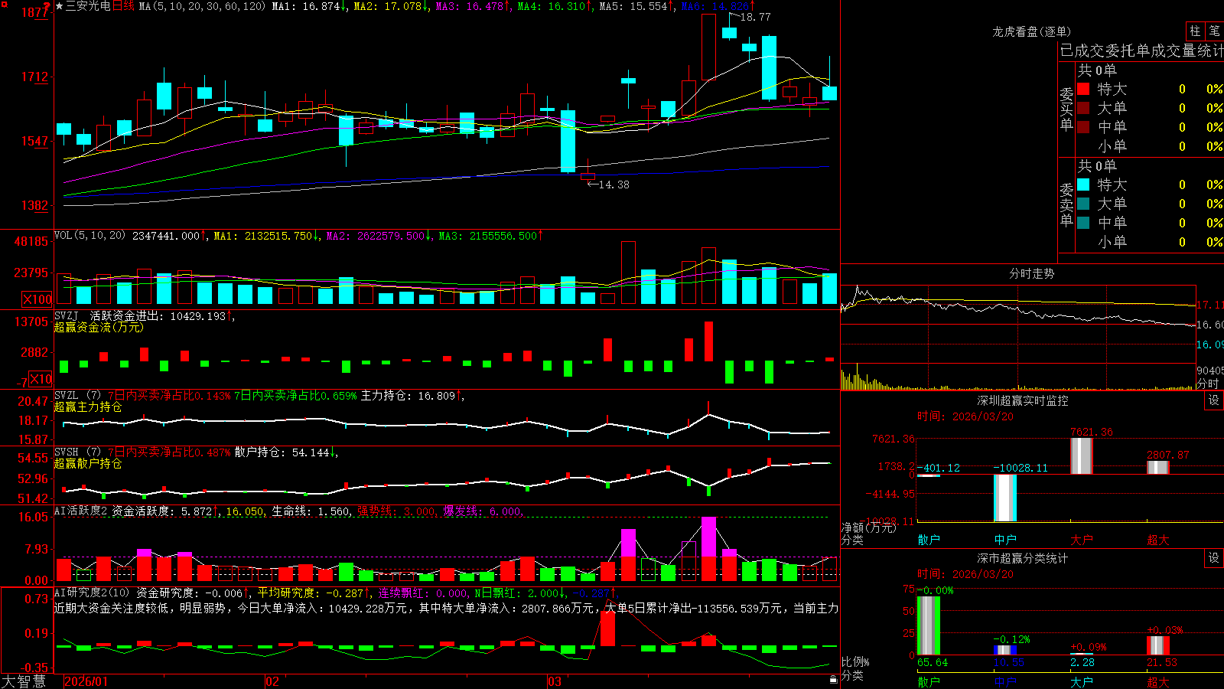Click the 龙虎看盘(逐单) panel title
The image size is (1224, 689).
[x=1031, y=31]
